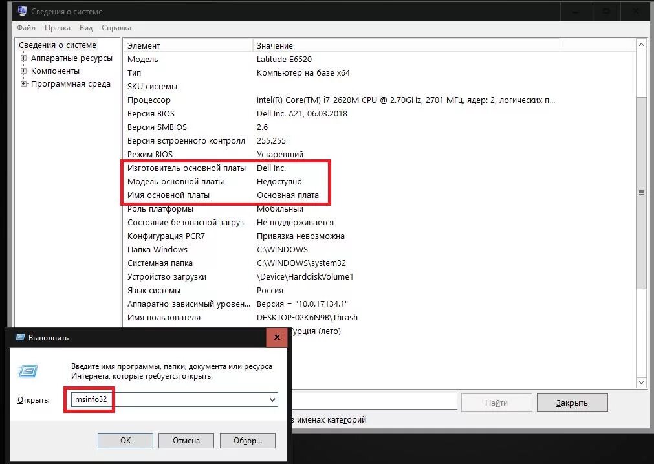
Task: Select the Компоненты item
Action: tap(55, 71)
